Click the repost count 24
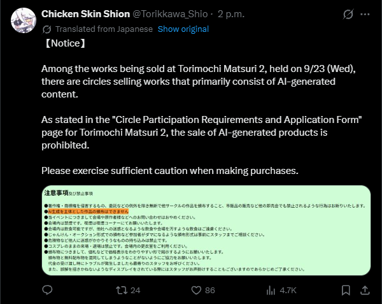 [x=135, y=291]
